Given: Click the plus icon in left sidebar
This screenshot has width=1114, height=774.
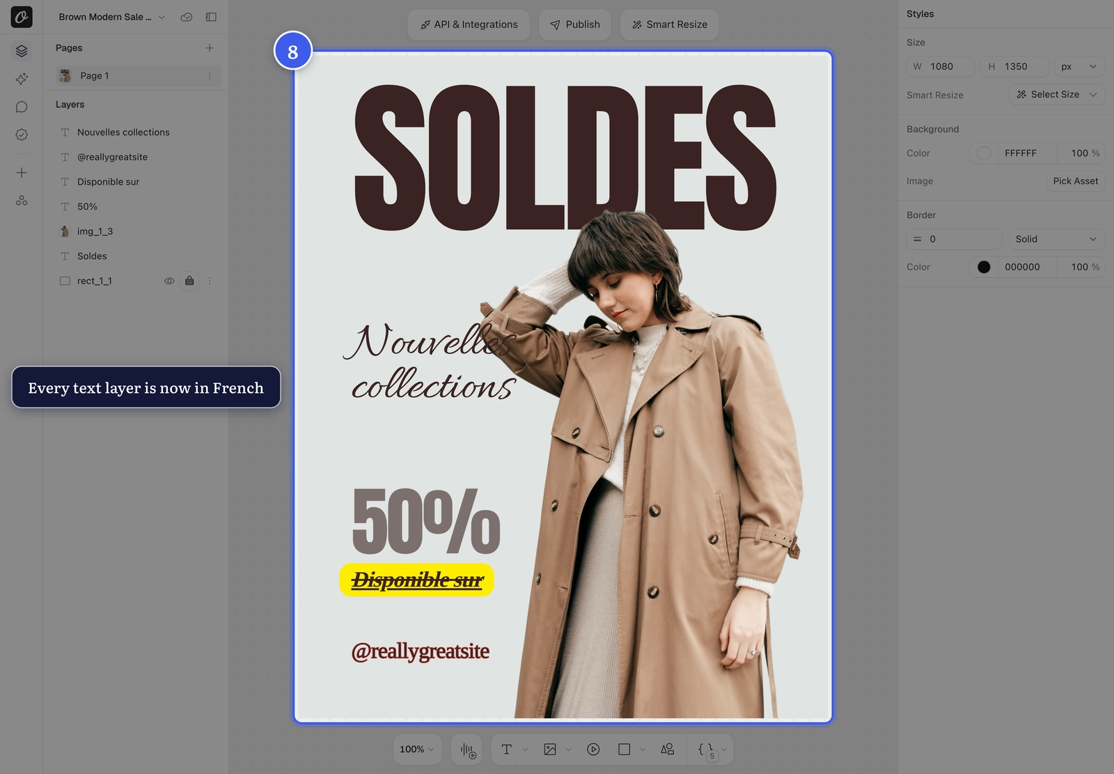Looking at the screenshot, I should click(22, 173).
